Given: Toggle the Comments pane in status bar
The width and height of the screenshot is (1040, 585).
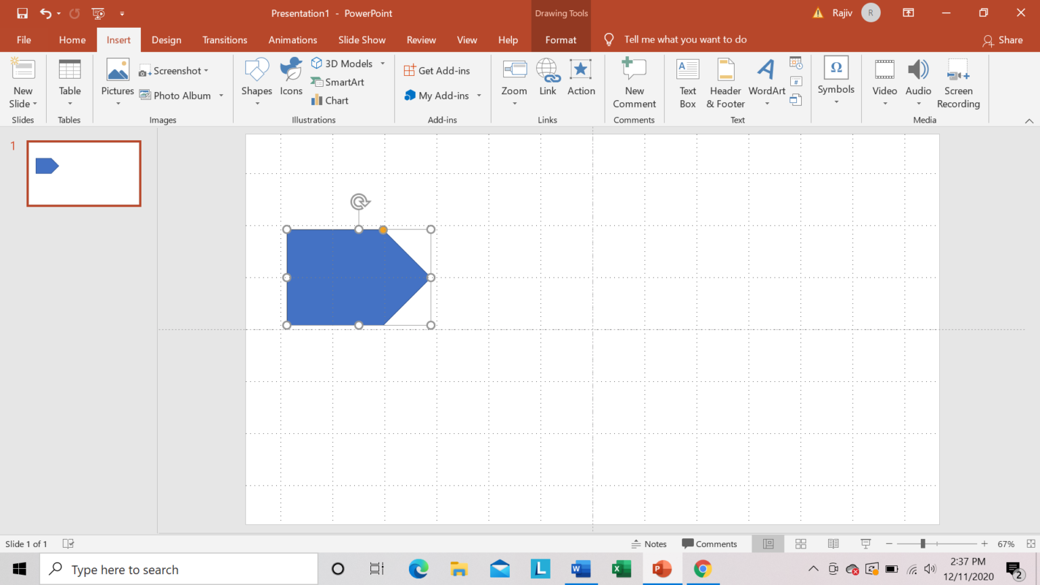Looking at the screenshot, I should coord(709,544).
